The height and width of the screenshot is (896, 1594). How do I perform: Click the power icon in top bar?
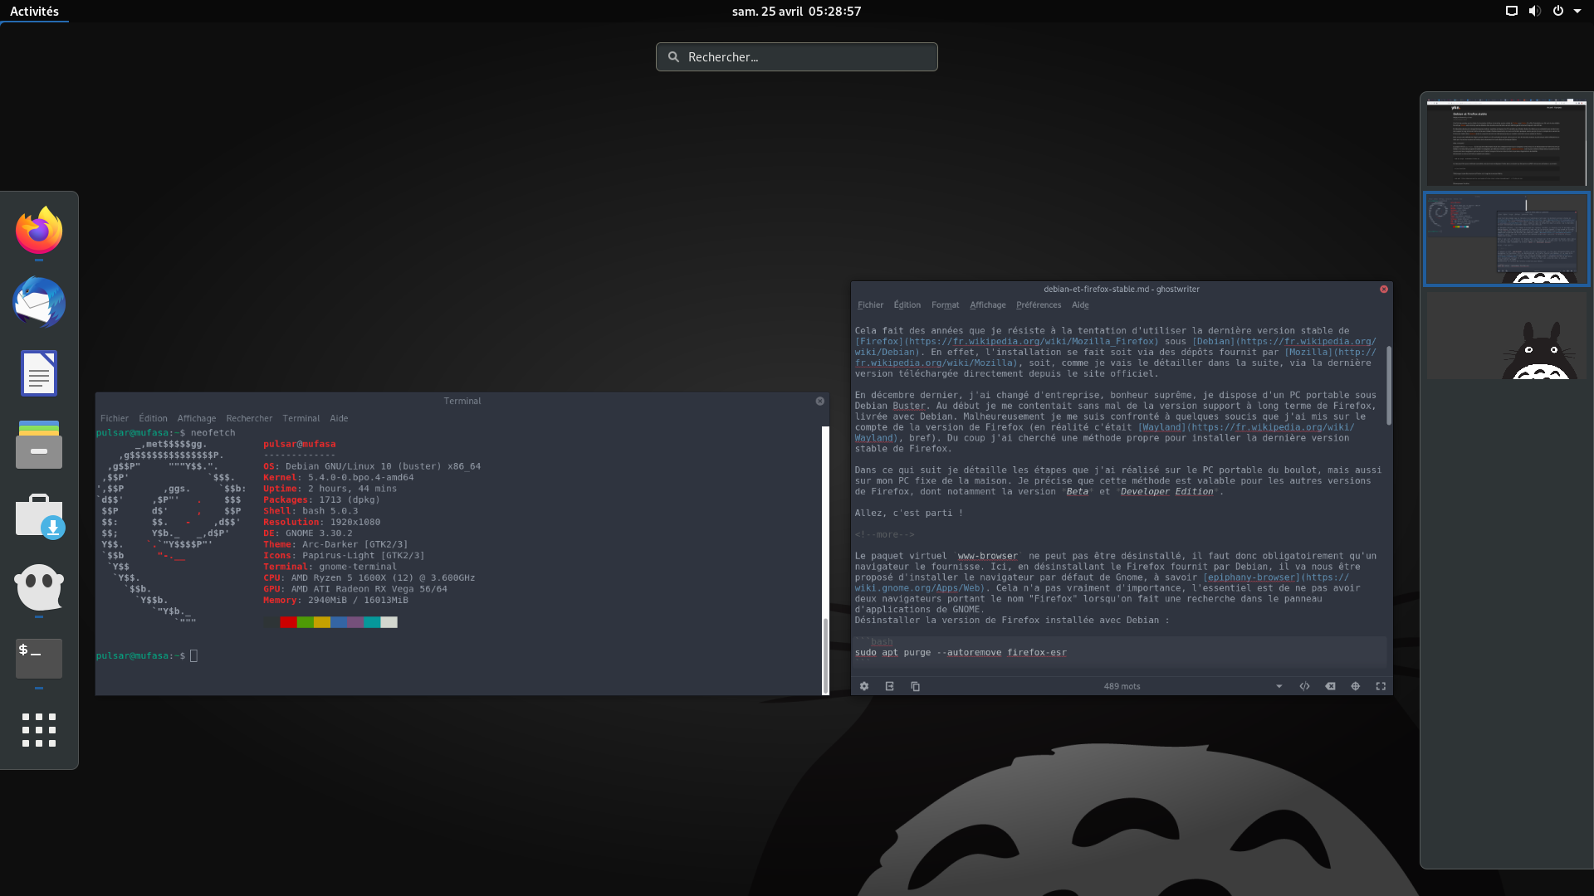1558,11
